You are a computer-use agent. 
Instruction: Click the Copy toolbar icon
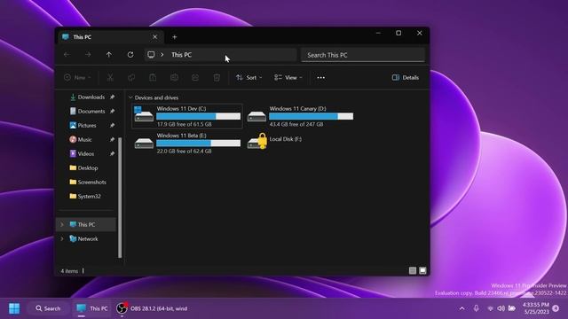tap(131, 77)
